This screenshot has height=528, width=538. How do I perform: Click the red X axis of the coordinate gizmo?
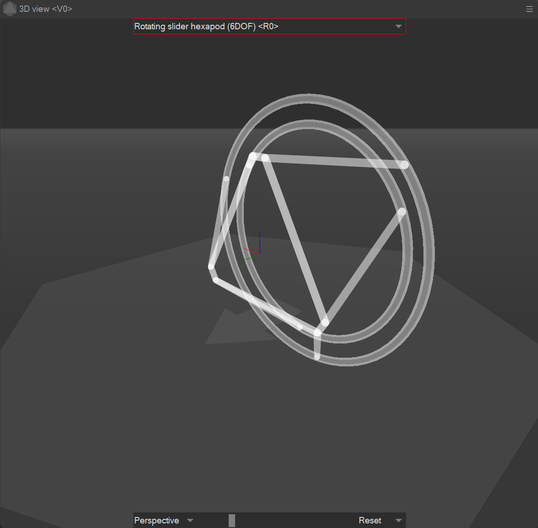tap(252, 251)
